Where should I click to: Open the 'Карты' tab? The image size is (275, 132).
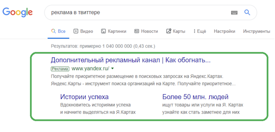(x=176, y=31)
